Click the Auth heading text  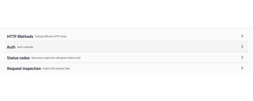11,47
